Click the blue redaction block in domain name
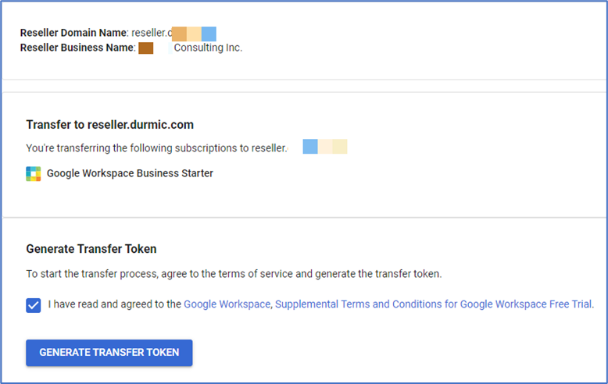Screen dimensions: 608x384 [209, 34]
